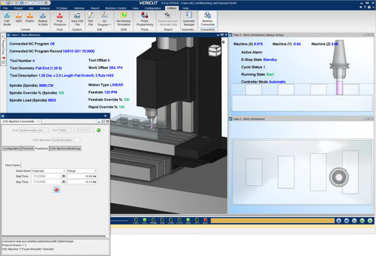The image size is (376, 256).
Task: Open the Configuration ribbon tab
Action: [x=152, y=8]
